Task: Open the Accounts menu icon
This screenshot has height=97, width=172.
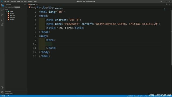Action: (2, 87)
